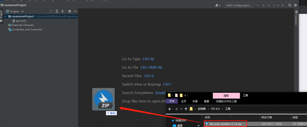This screenshot has height=127, width=307.
Task: Open dropdown arrow next to profiler icon
Action: click(278, 5)
